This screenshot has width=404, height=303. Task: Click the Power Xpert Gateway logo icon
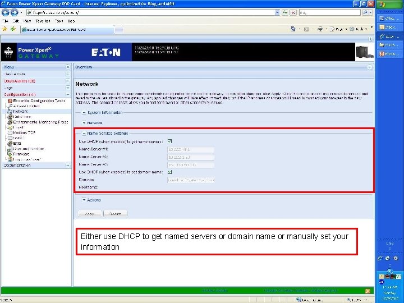pyautogui.click(x=9, y=52)
